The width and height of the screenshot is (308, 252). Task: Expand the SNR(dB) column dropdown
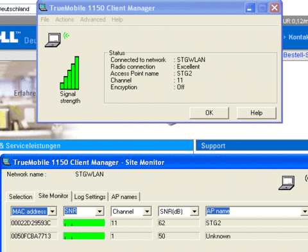[x=194, y=212]
